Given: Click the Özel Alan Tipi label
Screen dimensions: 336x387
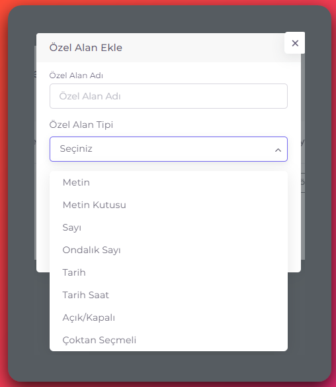Looking at the screenshot, I should [81, 125].
